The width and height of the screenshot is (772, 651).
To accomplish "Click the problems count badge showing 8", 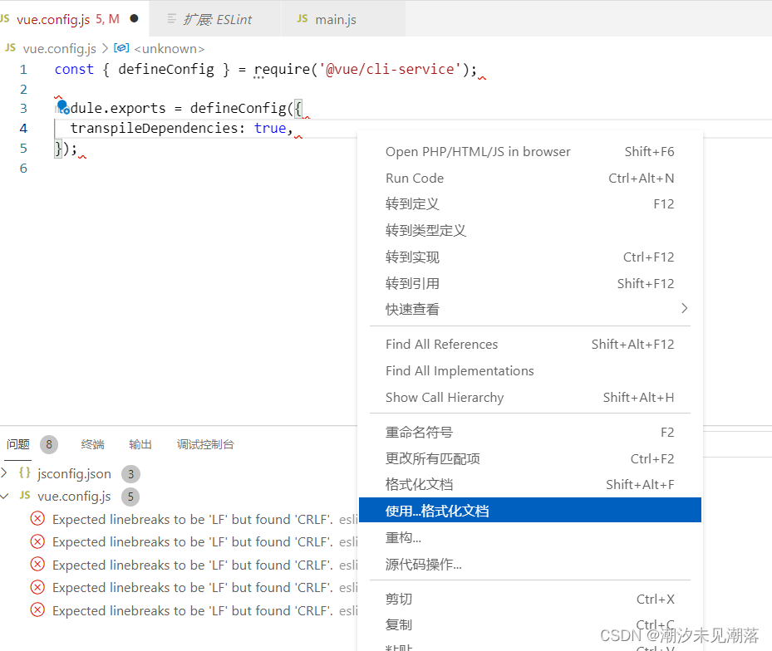I will (48, 444).
